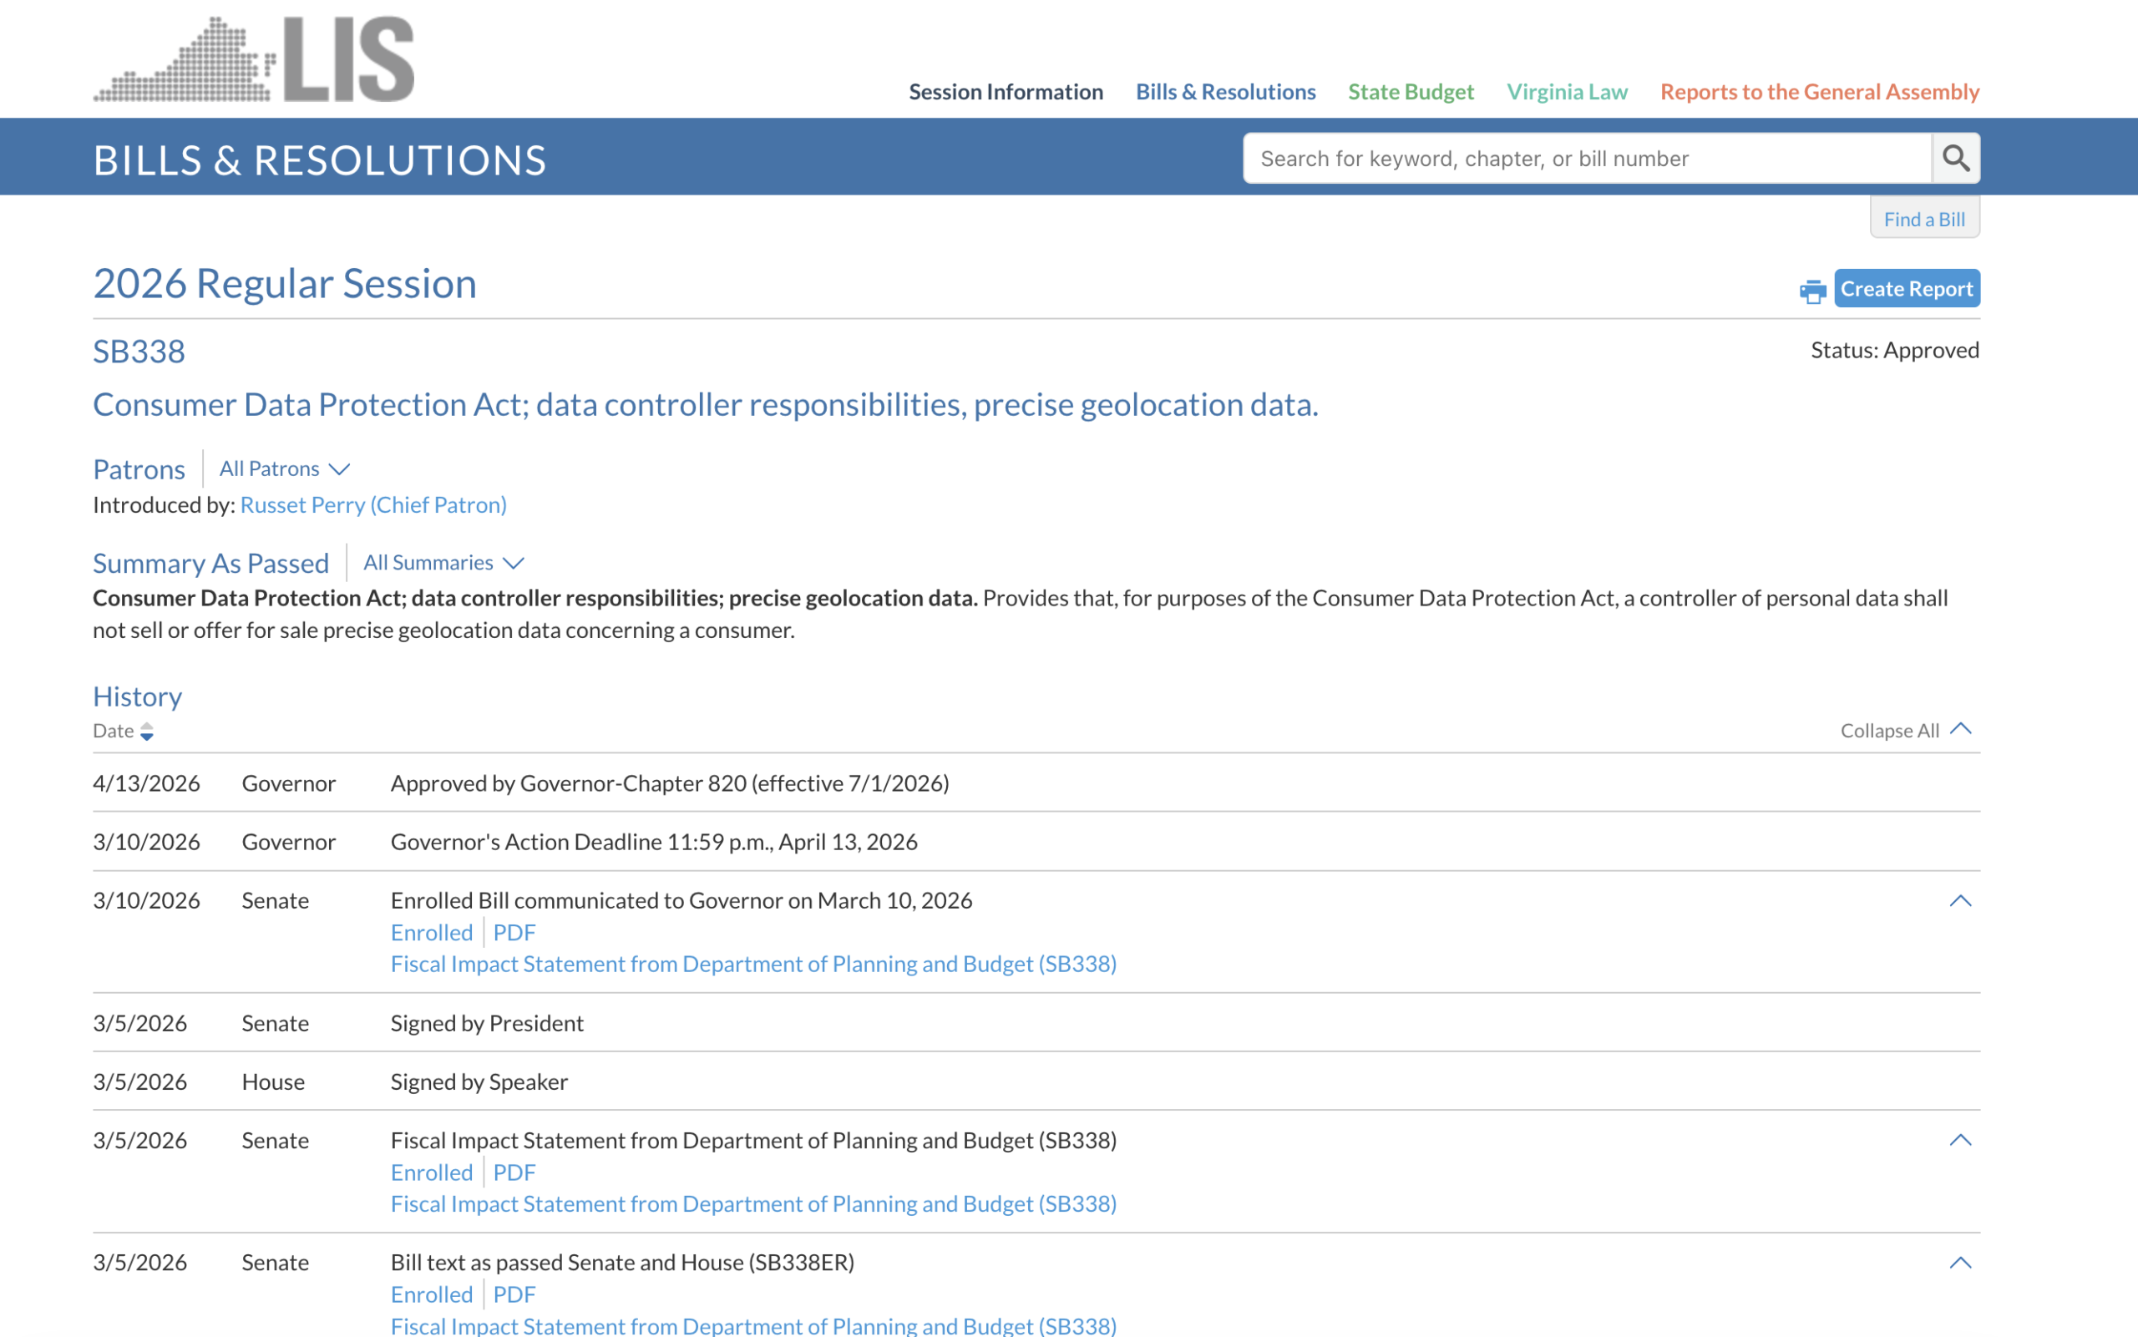This screenshot has height=1337, width=2138.
Task: Collapse the 3/5 Fiscal Impact Statement entry
Action: [1962, 1139]
